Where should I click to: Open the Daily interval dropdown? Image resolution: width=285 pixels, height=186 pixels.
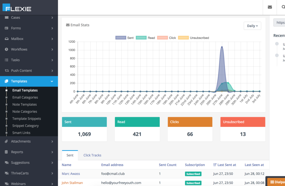(x=252, y=26)
